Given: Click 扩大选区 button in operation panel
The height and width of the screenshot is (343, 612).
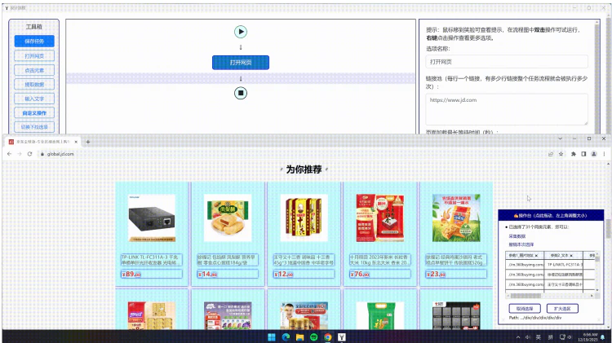Looking at the screenshot, I should click(x=562, y=308).
